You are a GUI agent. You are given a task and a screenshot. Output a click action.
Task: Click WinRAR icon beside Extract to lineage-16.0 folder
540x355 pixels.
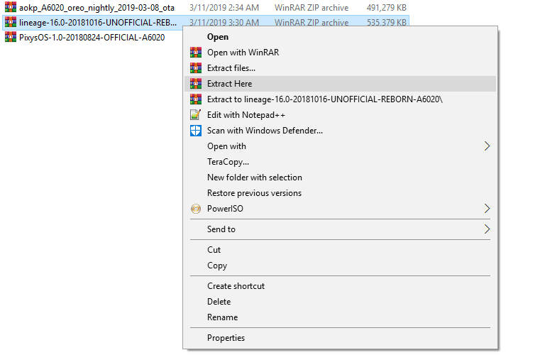pyautogui.click(x=196, y=99)
